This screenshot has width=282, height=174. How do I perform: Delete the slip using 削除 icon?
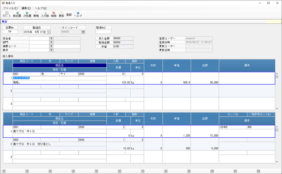(54, 14)
